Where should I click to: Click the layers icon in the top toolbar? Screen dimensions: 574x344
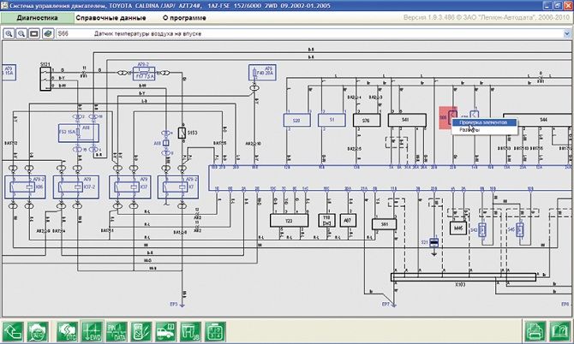tap(48, 33)
